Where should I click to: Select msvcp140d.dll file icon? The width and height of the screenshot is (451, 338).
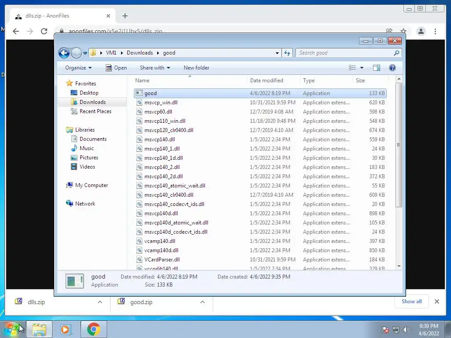pos(139,213)
